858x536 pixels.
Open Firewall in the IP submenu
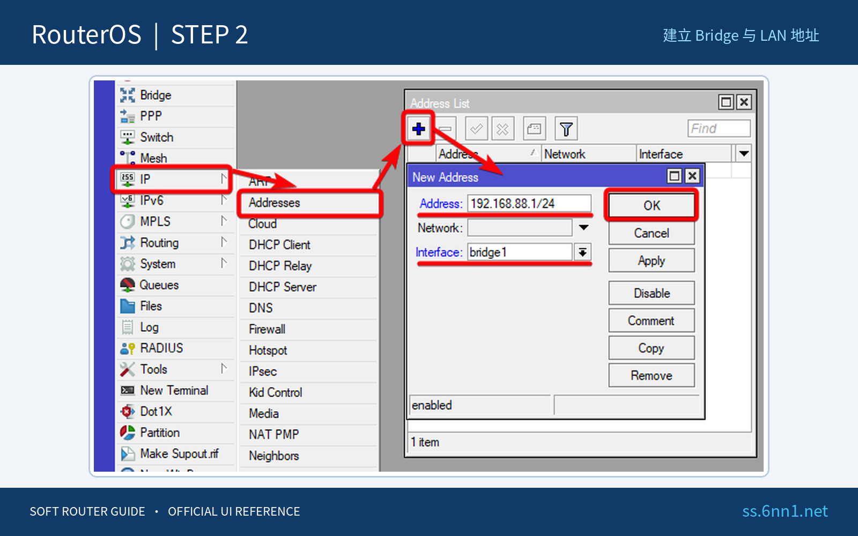coord(308,329)
